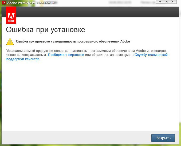
Task: Open the Сообщите о пиратстве link
Action: coord(66,55)
